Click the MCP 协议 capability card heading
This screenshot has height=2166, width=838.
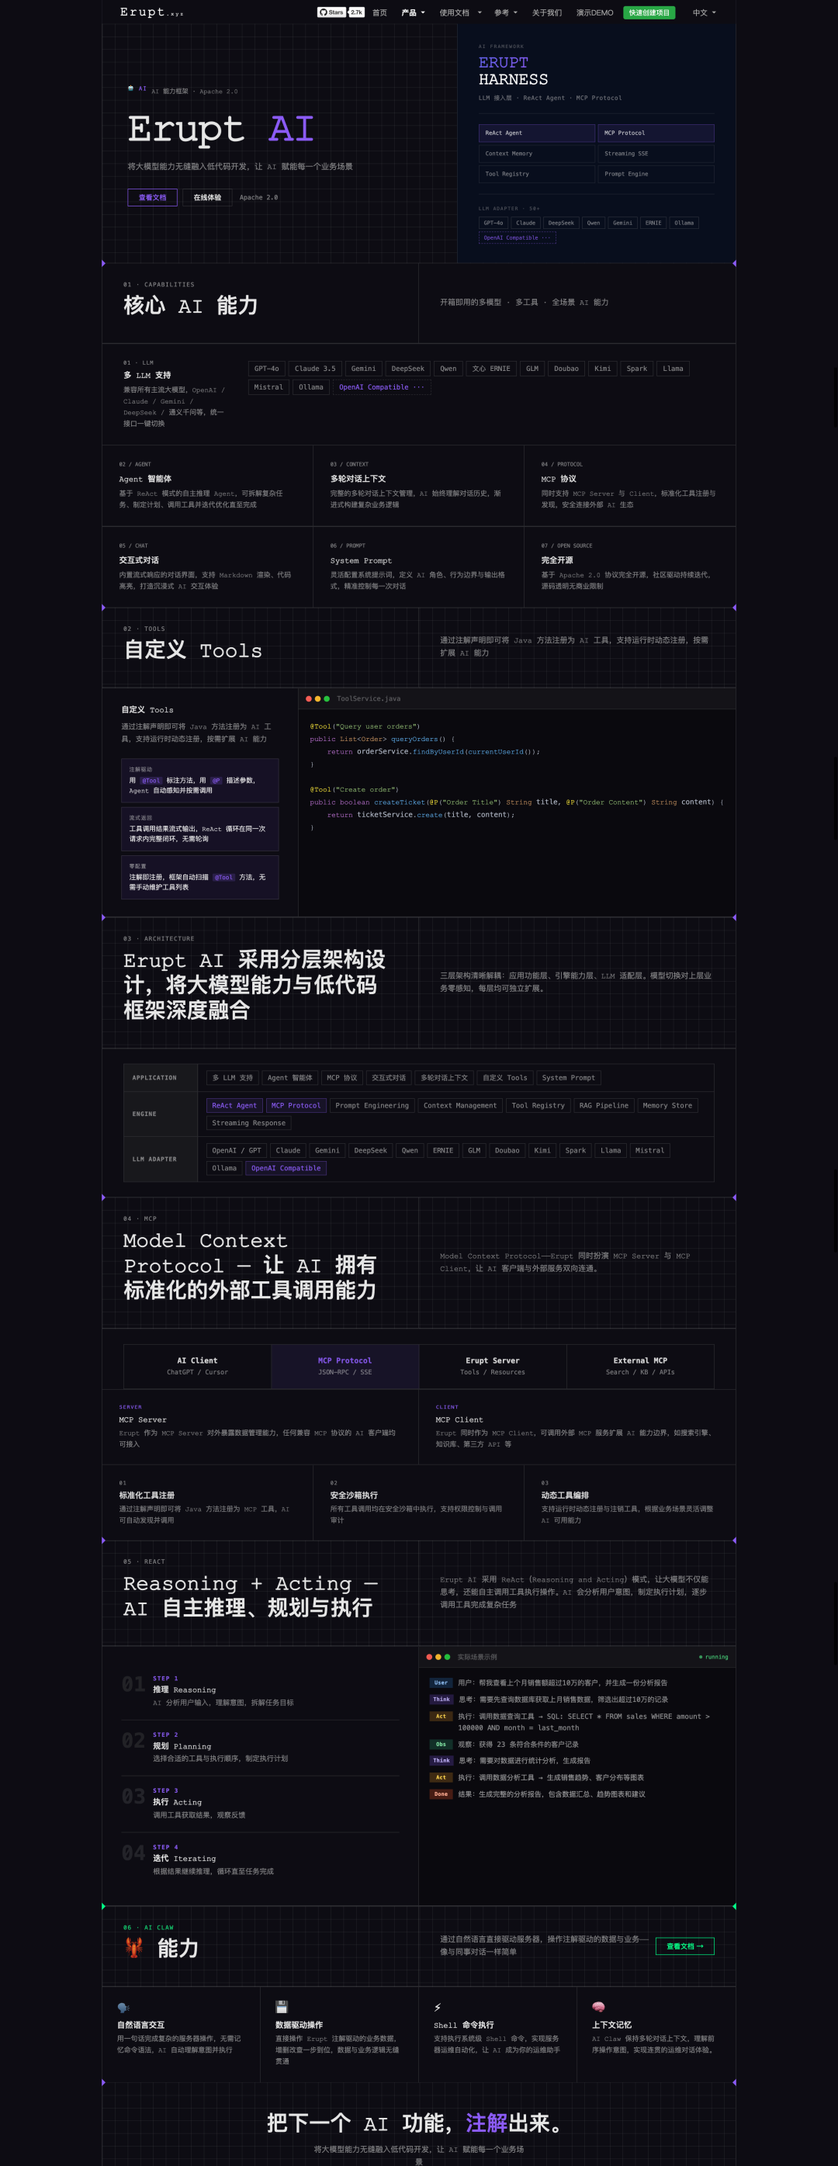click(x=559, y=478)
